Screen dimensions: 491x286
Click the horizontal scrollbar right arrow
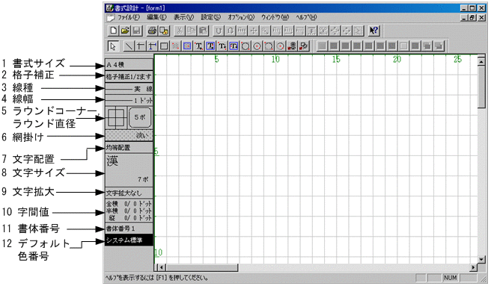474,267
